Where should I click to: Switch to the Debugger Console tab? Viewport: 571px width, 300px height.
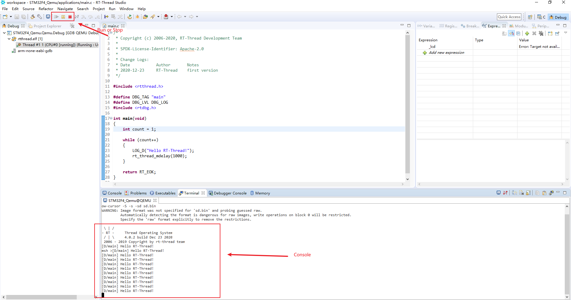point(228,193)
